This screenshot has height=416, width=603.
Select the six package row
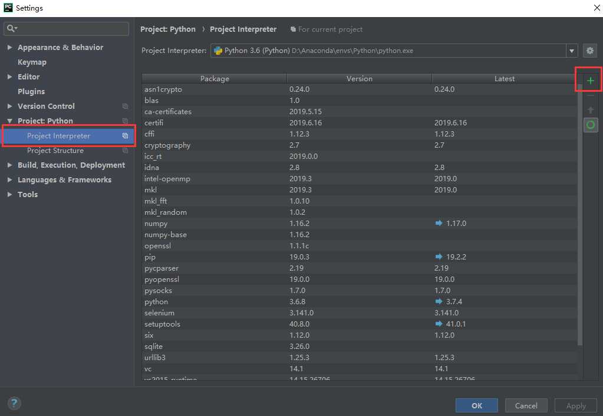click(359, 335)
